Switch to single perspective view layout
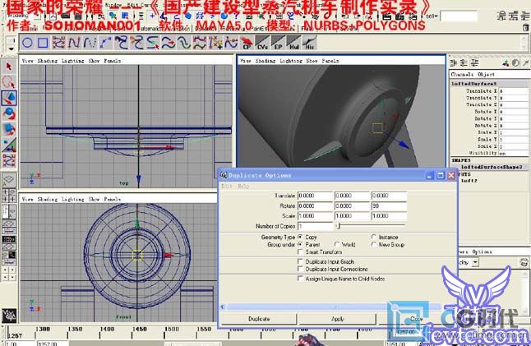Image resolution: width=531 pixels, height=346 pixels. [9, 179]
